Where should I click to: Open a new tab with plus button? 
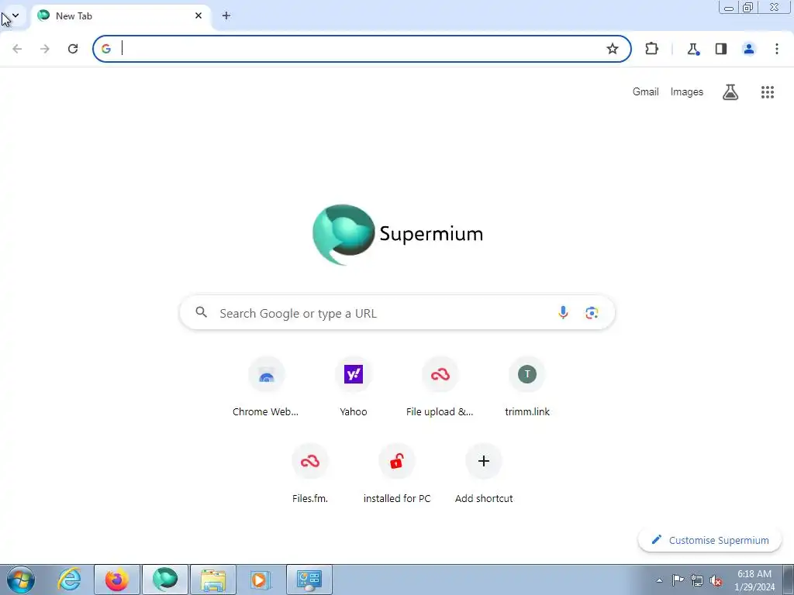[x=226, y=15]
